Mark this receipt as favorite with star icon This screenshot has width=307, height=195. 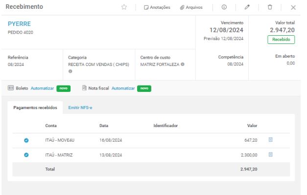tap(124, 7)
